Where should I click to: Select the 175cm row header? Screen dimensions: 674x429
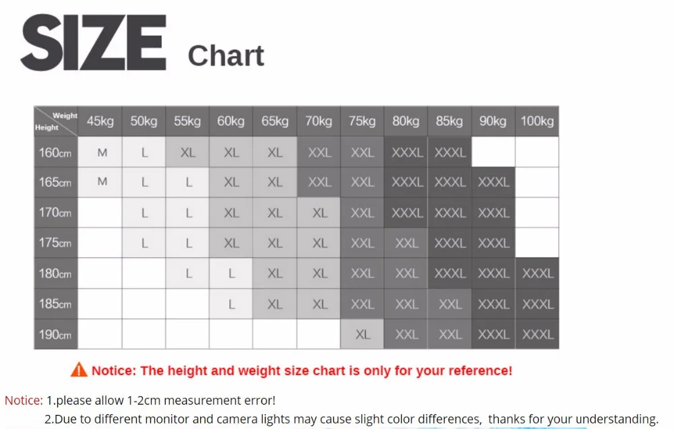[x=56, y=243]
